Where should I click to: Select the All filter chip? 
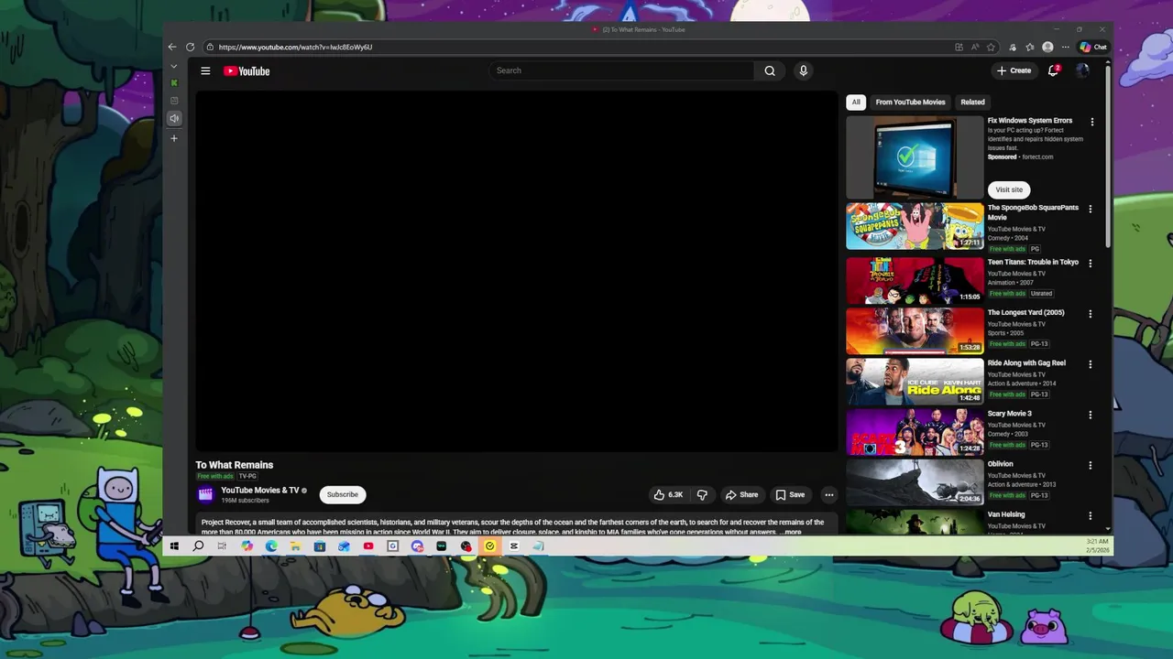[856, 102]
